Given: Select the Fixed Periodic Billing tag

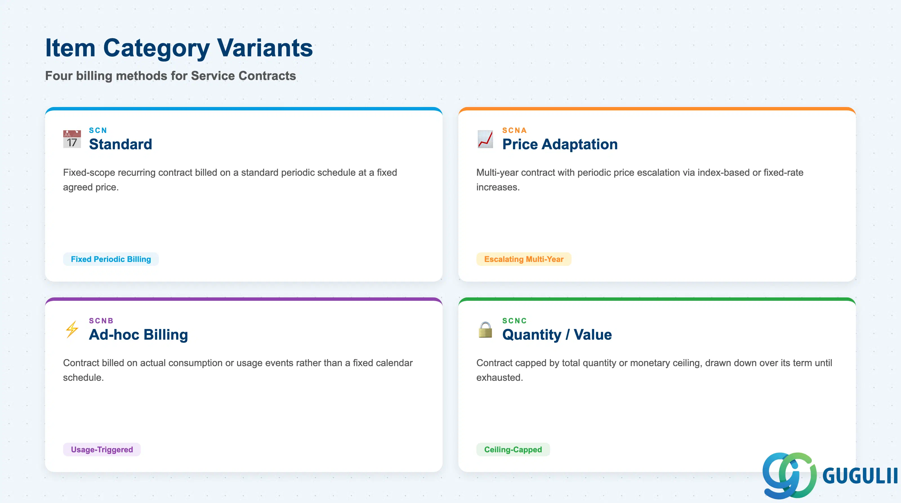Looking at the screenshot, I should (111, 259).
